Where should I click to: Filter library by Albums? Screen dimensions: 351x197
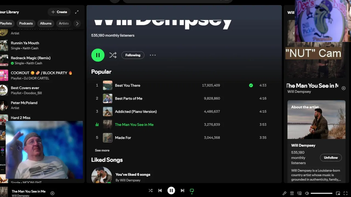pos(46,23)
